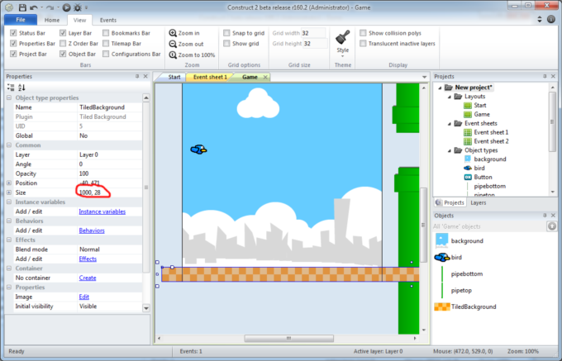Click the Debug layout bug icon
This screenshot has width=562, height=361.
point(78,7)
